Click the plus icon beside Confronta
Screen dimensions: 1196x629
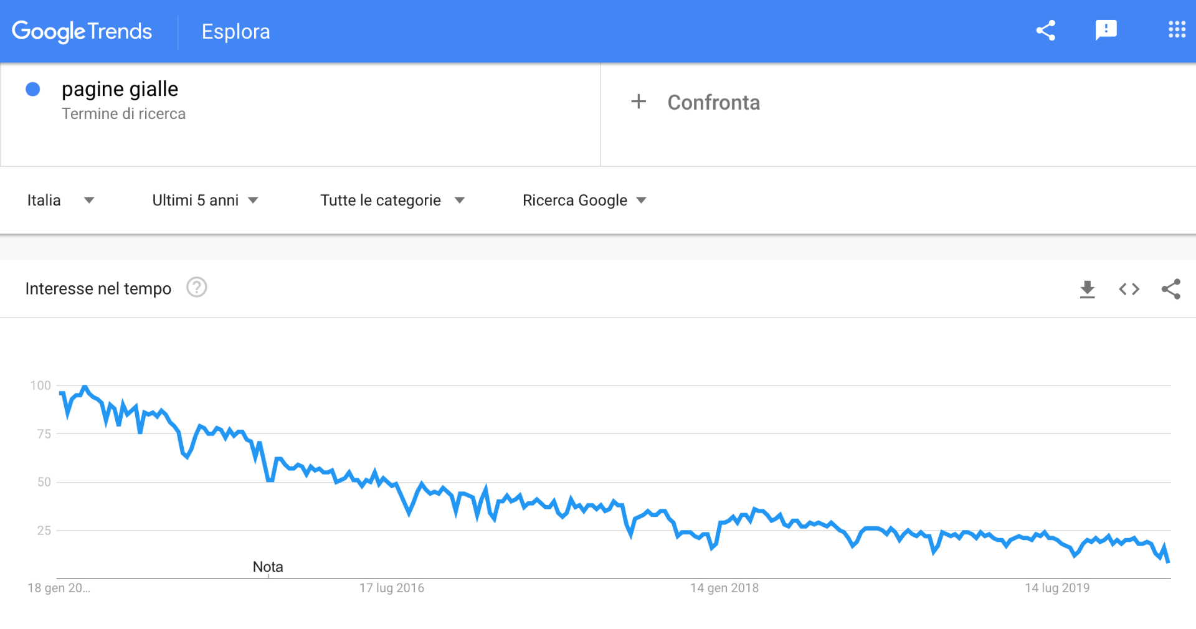point(638,102)
